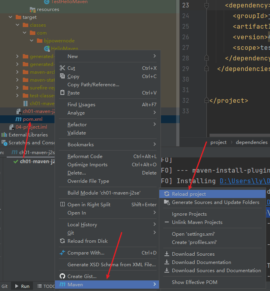Expand the surefire-reports folder
Screen dimensions: 270x291
pos(17,87)
